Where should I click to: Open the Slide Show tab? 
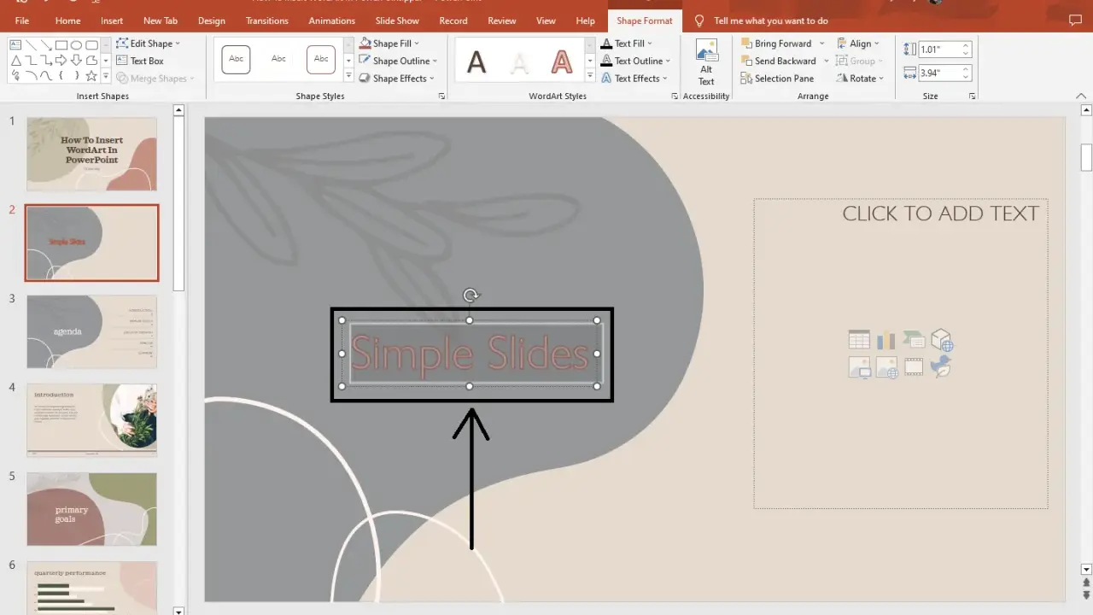(x=397, y=20)
